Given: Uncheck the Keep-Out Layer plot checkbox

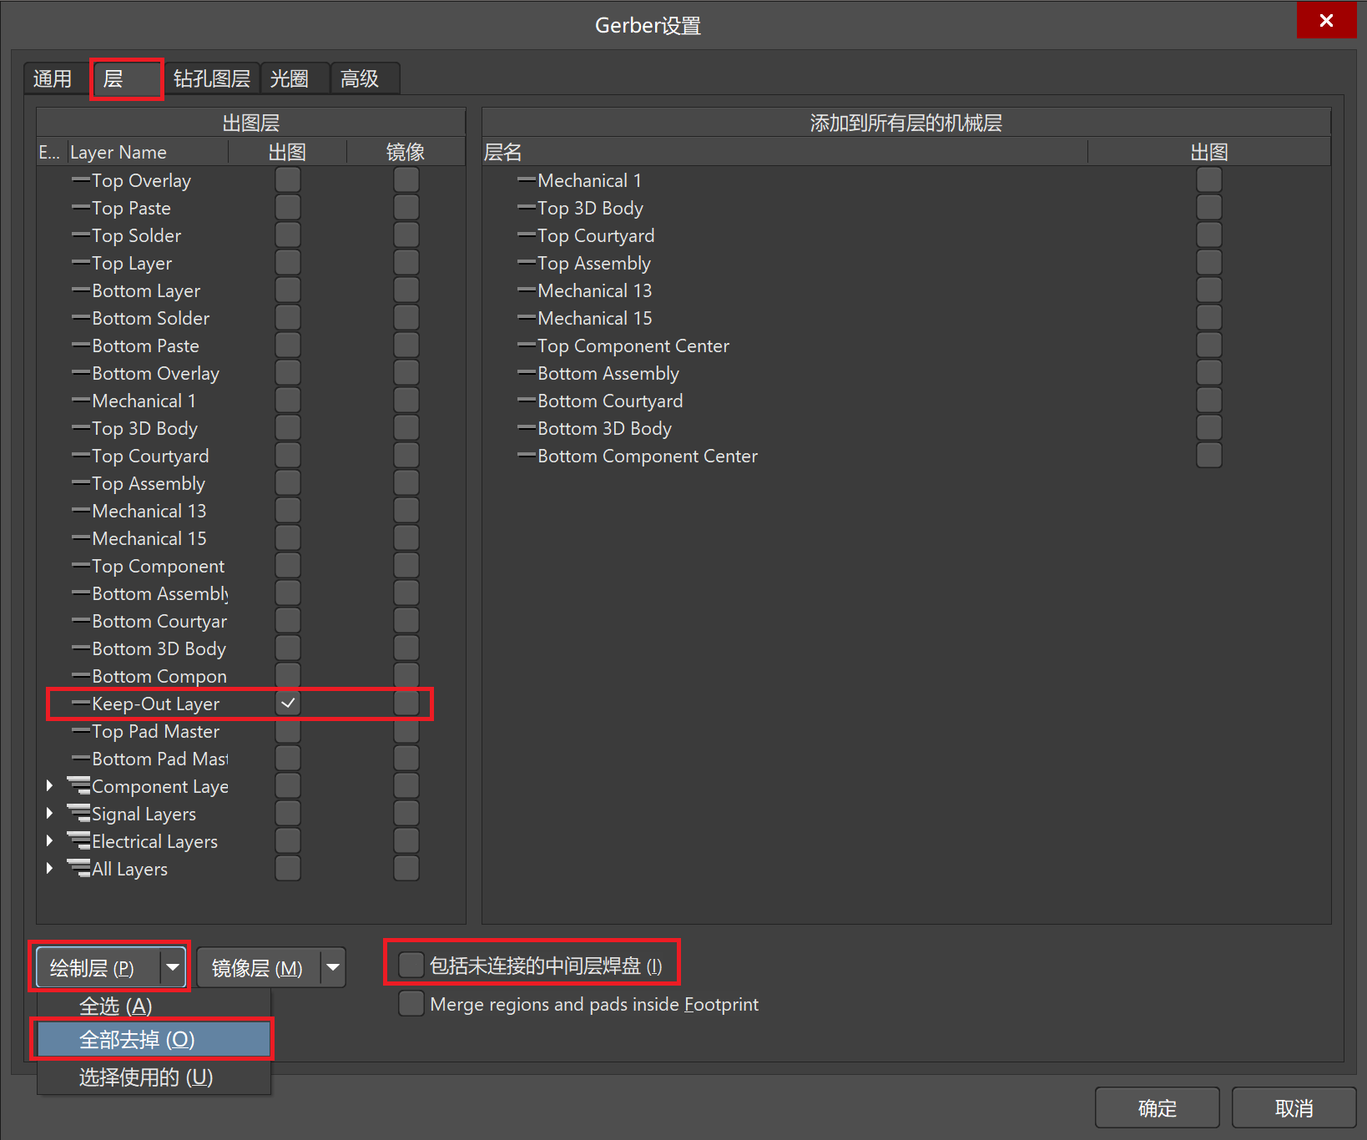Looking at the screenshot, I should (x=288, y=704).
